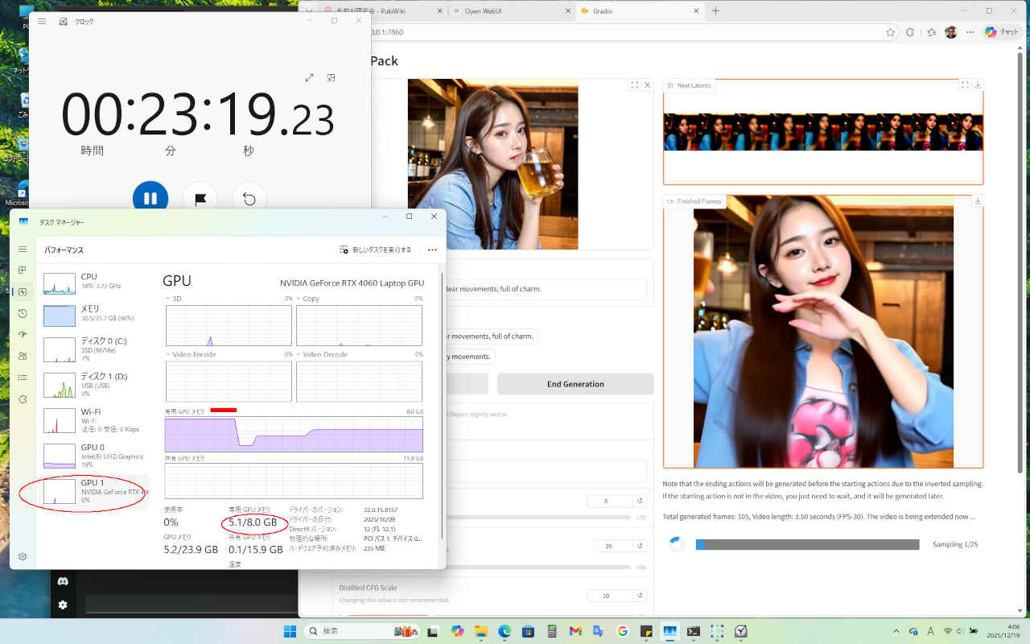The width and height of the screenshot is (1030, 644).
Task: Expand the stopwatch to full view
Action: point(310,78)
